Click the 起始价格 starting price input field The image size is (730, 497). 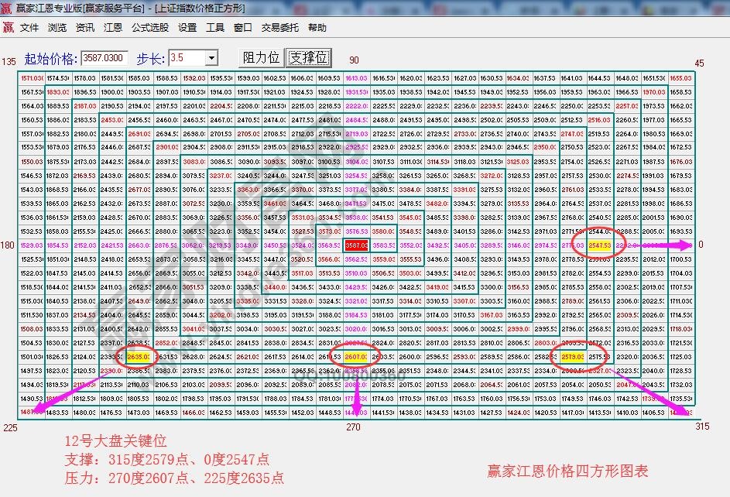(x=103, y=57)
